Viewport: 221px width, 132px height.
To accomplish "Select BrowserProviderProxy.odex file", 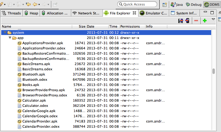I will (x=45, y=95).
